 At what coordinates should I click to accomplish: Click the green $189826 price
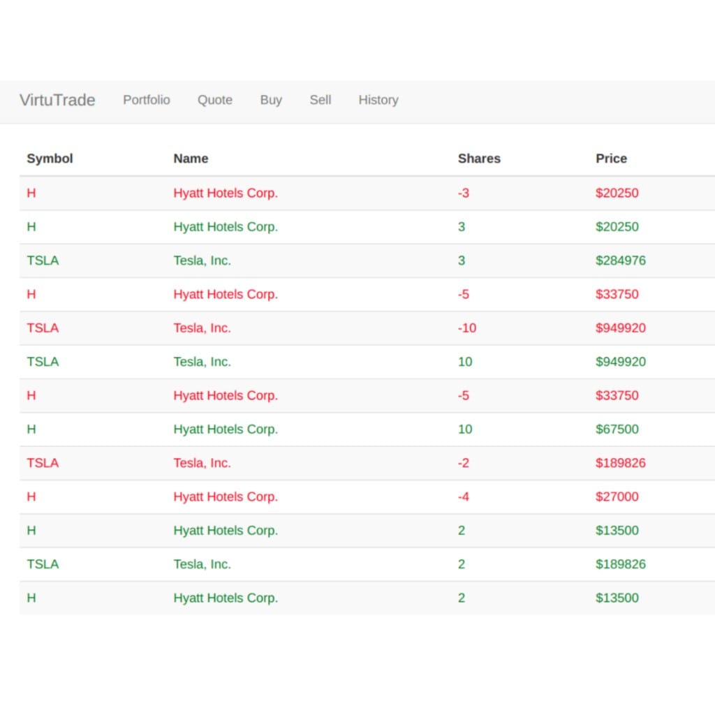coord(620,564)
